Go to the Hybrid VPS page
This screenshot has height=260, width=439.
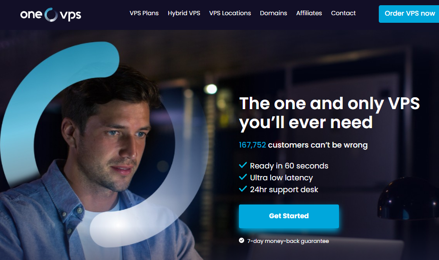[x=184, y=13]
